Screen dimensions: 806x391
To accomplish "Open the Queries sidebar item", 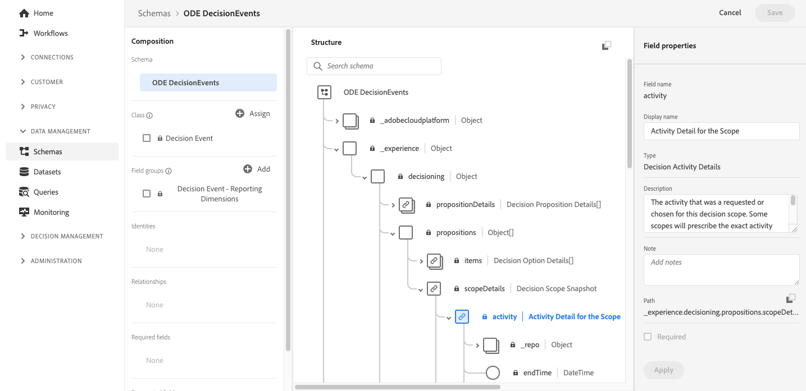I will click(x=45, y=192).
